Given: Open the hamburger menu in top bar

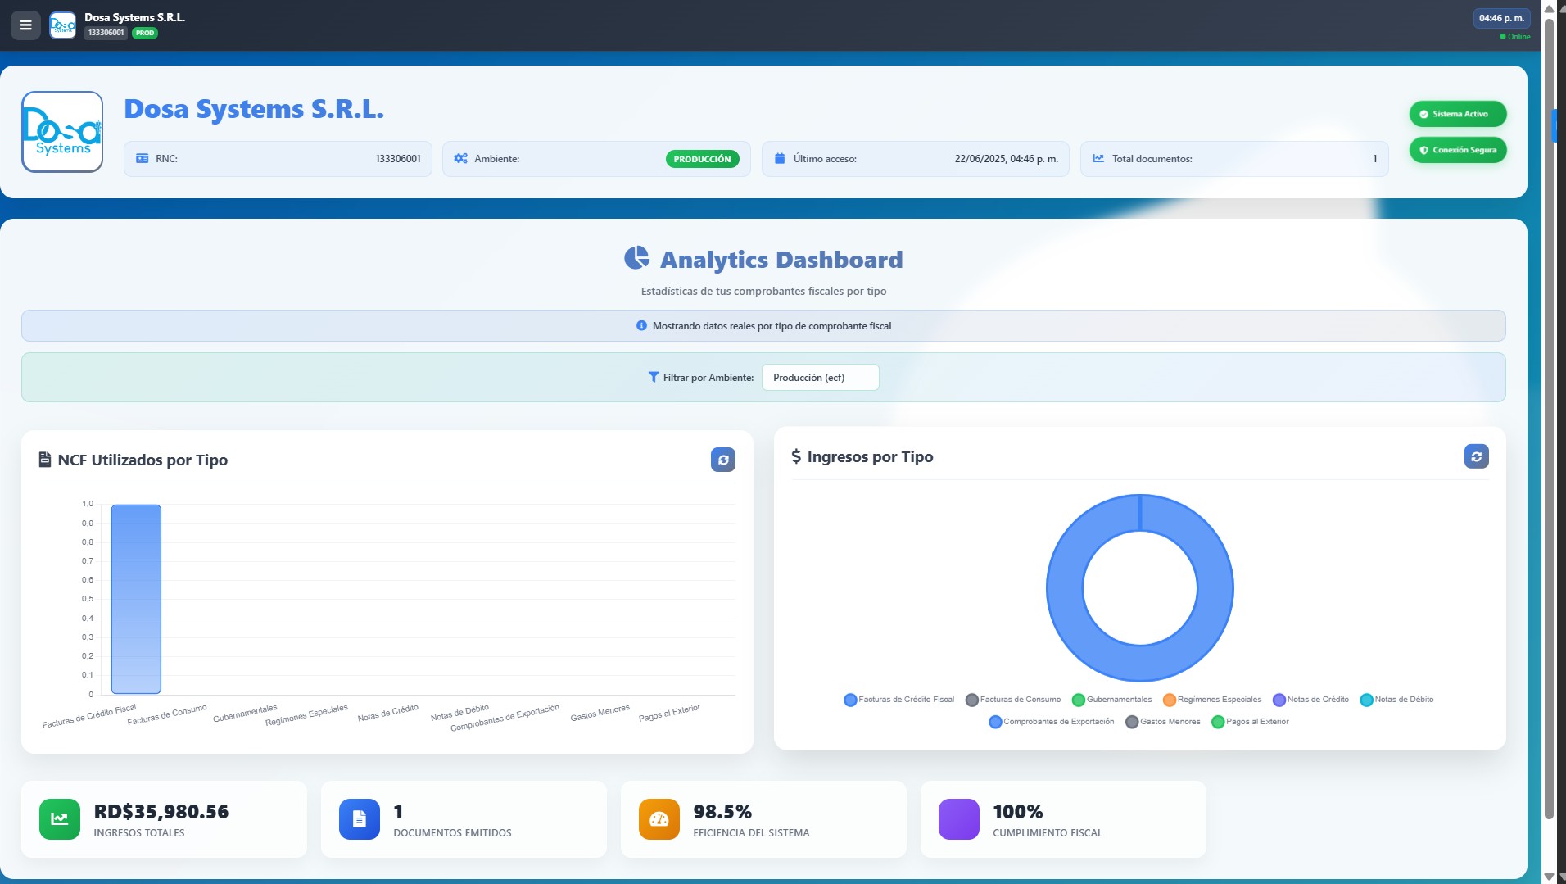Looking at the screenshot, I should [25, 25].
